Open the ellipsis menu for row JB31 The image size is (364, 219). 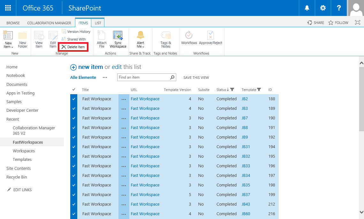click(124, 147)
